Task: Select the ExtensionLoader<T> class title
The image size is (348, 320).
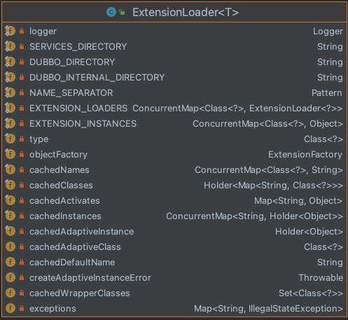Action: coord(186,12)
